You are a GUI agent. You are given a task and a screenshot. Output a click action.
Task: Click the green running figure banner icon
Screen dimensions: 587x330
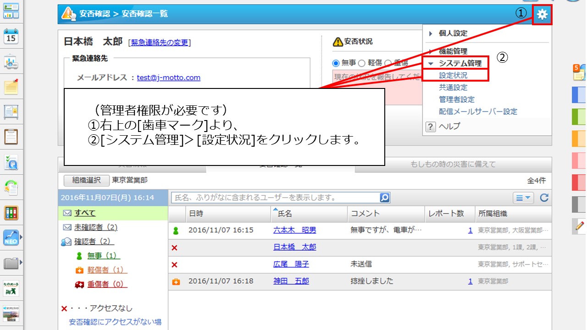point(11,289)
